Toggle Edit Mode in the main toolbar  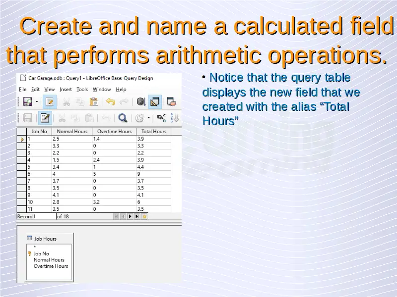tap(49, 102)
